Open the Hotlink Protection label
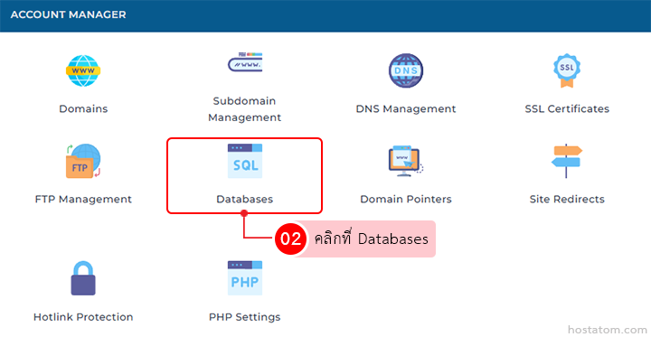The width and height of the screenshot is (651, 337). click(83, 317)
